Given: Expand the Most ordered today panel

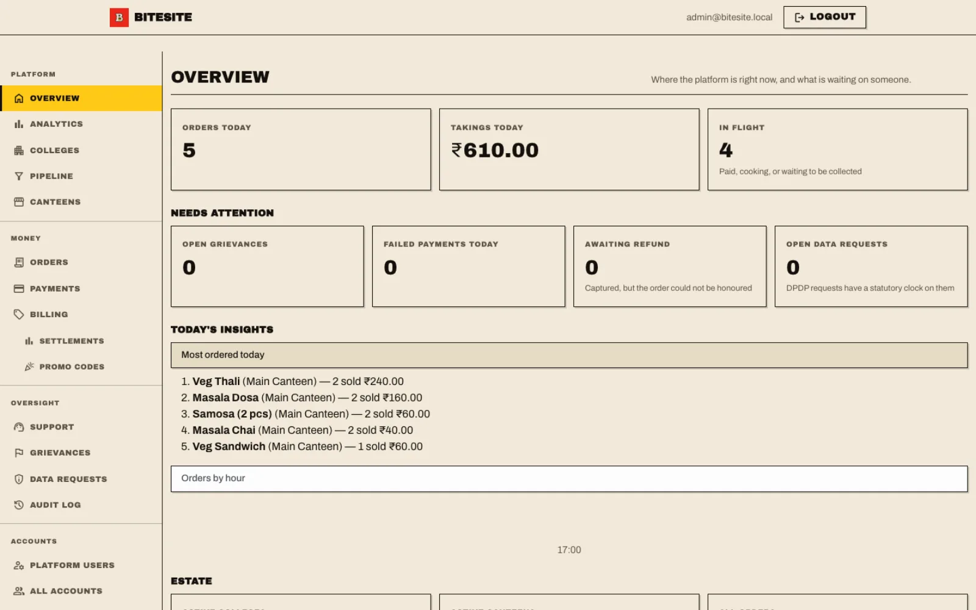Looking at the screenshot, I should click(569, 355).
